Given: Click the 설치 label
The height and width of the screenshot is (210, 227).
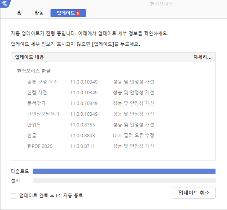Looking at the screenshot, I should pyautogui.click(x=15, y=180).
